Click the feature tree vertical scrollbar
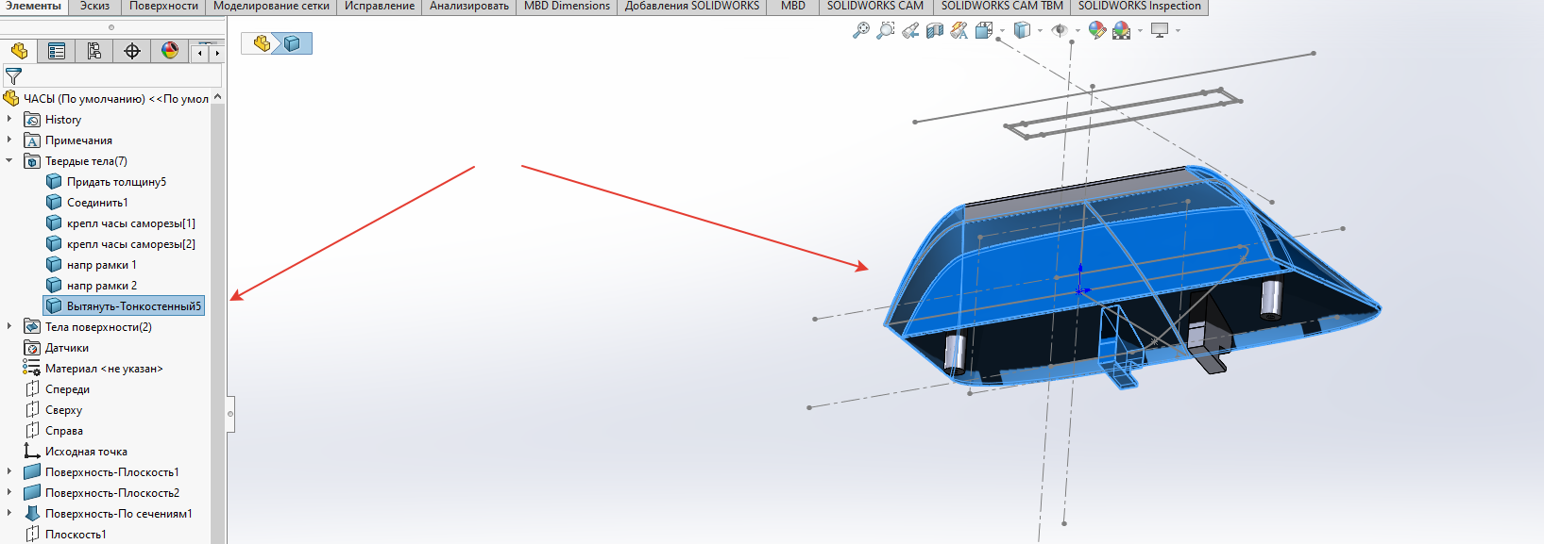 tap(218, 283)
